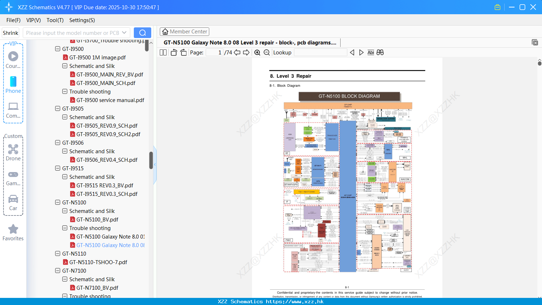Image resolution: width=542 pixels, height=305 pixels.
Task: Open the Game console category
Action: pos(13,178)
